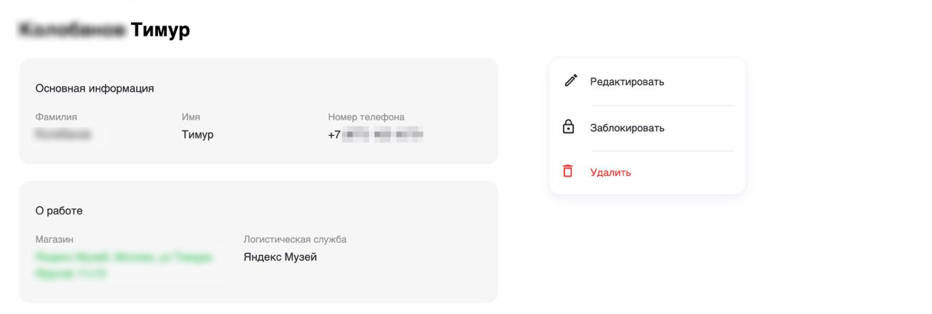This screenshot has height=314, width=932.
Task: Click the Логистическая служба field label
Action: pyautogui.click(x=295, y=239)
